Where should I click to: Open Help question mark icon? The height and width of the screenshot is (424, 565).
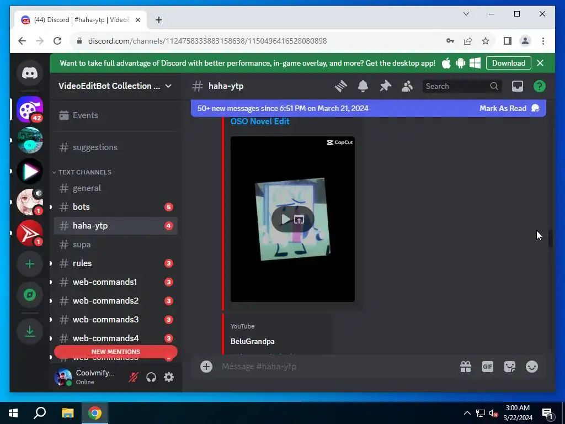pyautogui.click(x=540, y=86)
